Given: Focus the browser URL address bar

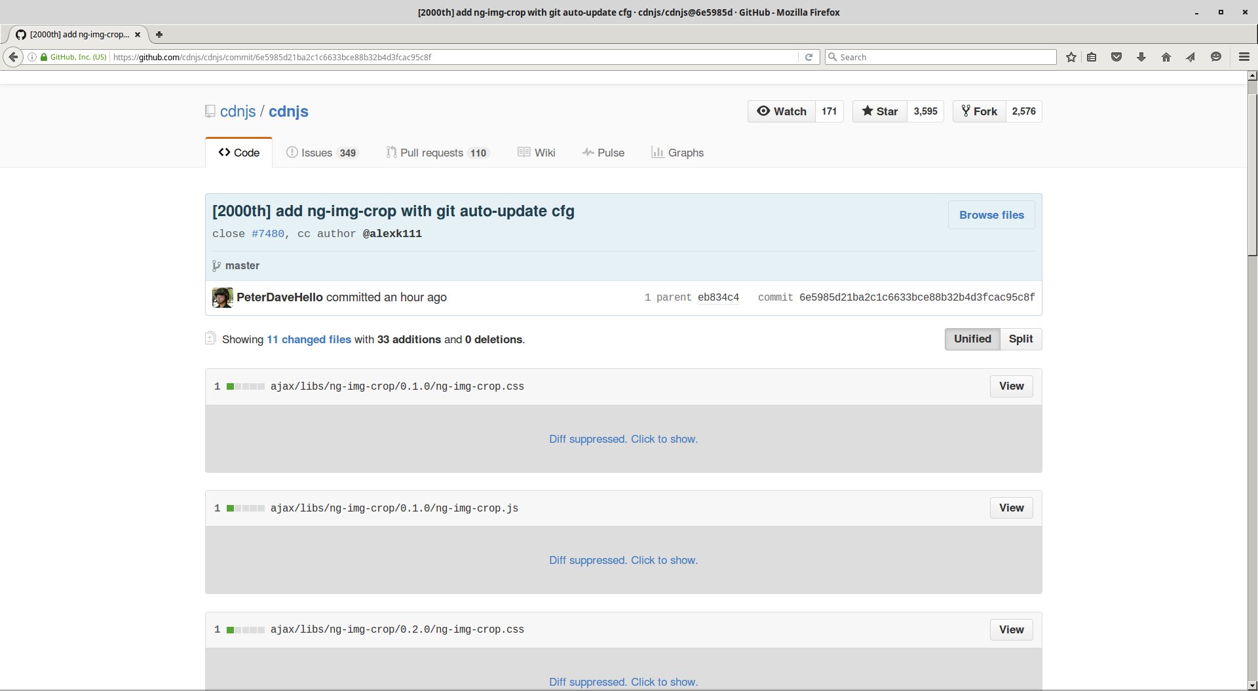Looking at the screenshot, I should [454, 57].
